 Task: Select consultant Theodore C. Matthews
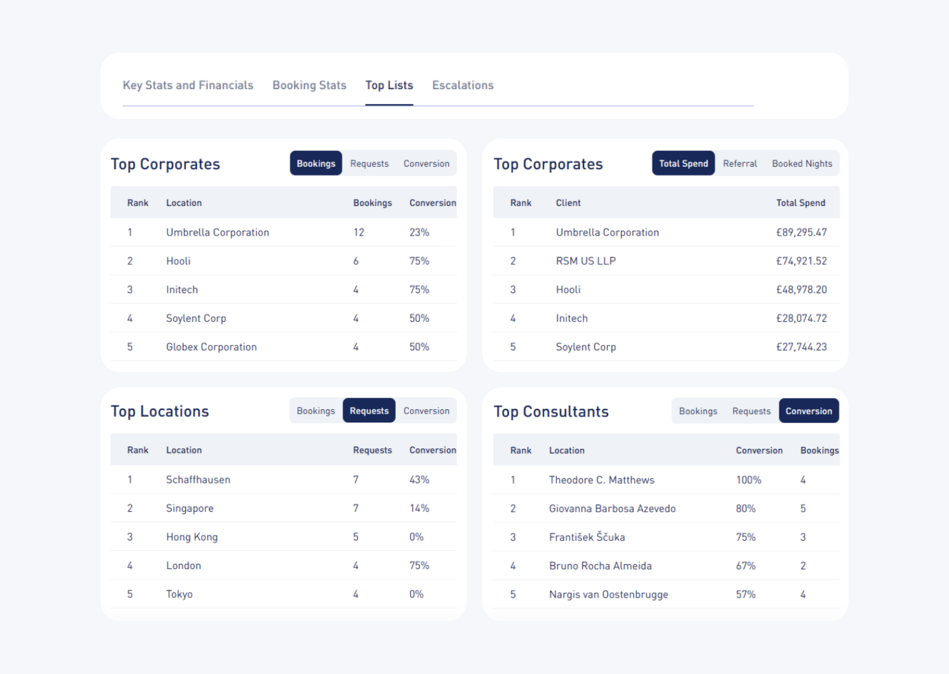point(601,479)
